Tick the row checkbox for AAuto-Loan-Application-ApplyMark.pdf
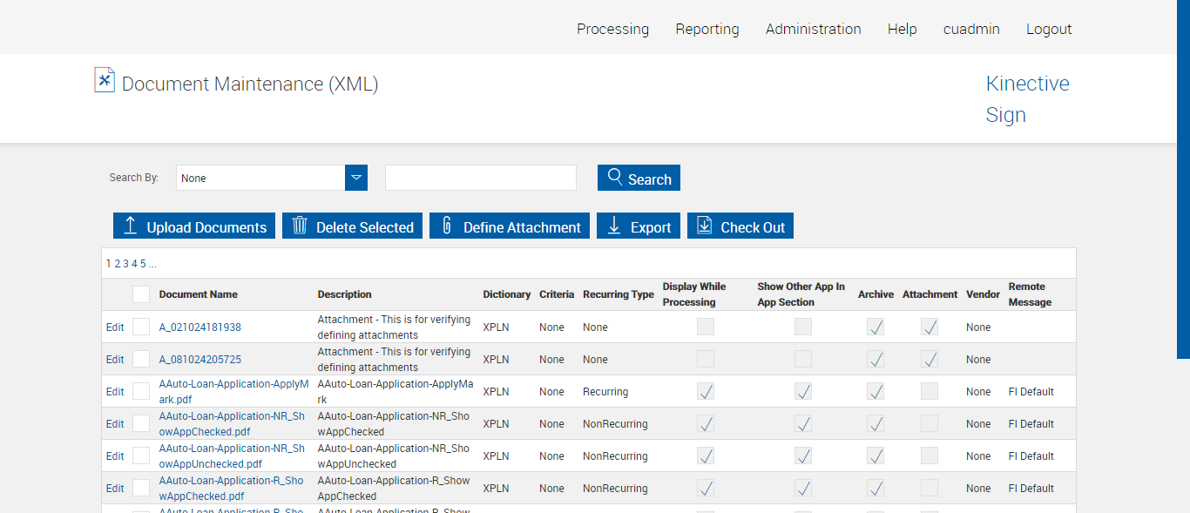The height and width of the screenshot is (513, 1190). click(141, 392)
